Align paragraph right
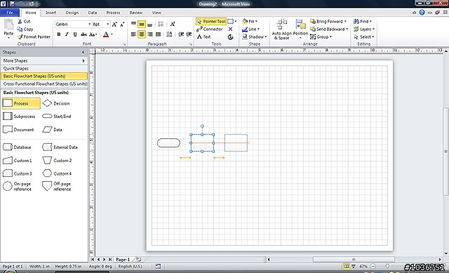 [149, 34]
